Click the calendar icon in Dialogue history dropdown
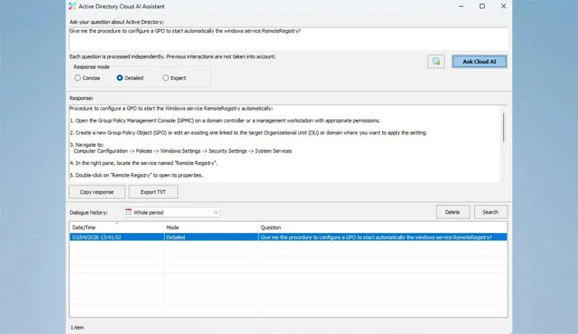The height and width of the screenshot is (334, 578). point(129,213)
